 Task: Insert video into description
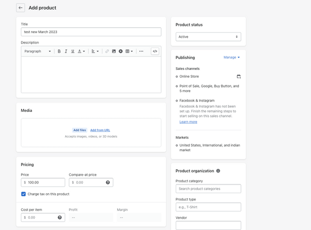pyautogui.click(x=121, y=51)
